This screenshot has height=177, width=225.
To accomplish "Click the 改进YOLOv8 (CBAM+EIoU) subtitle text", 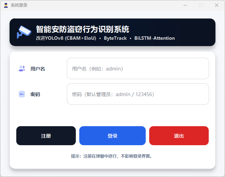I will click(x=66, y=38).
